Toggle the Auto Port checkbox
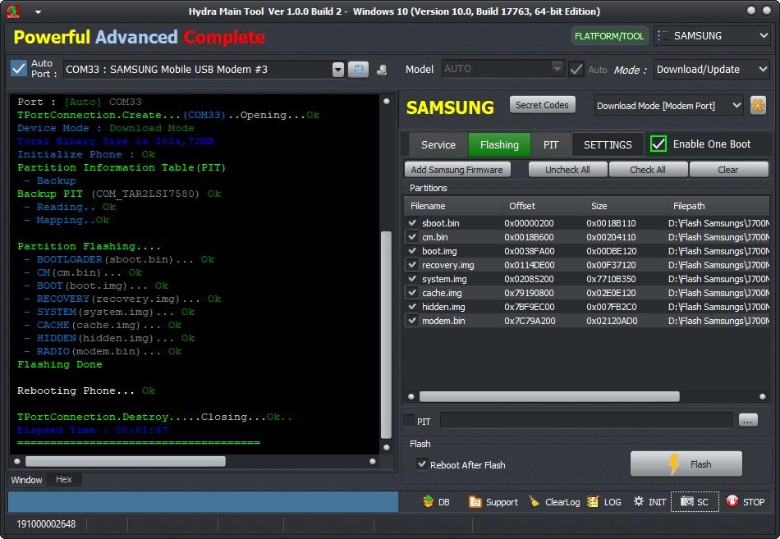 pos(19,69)
